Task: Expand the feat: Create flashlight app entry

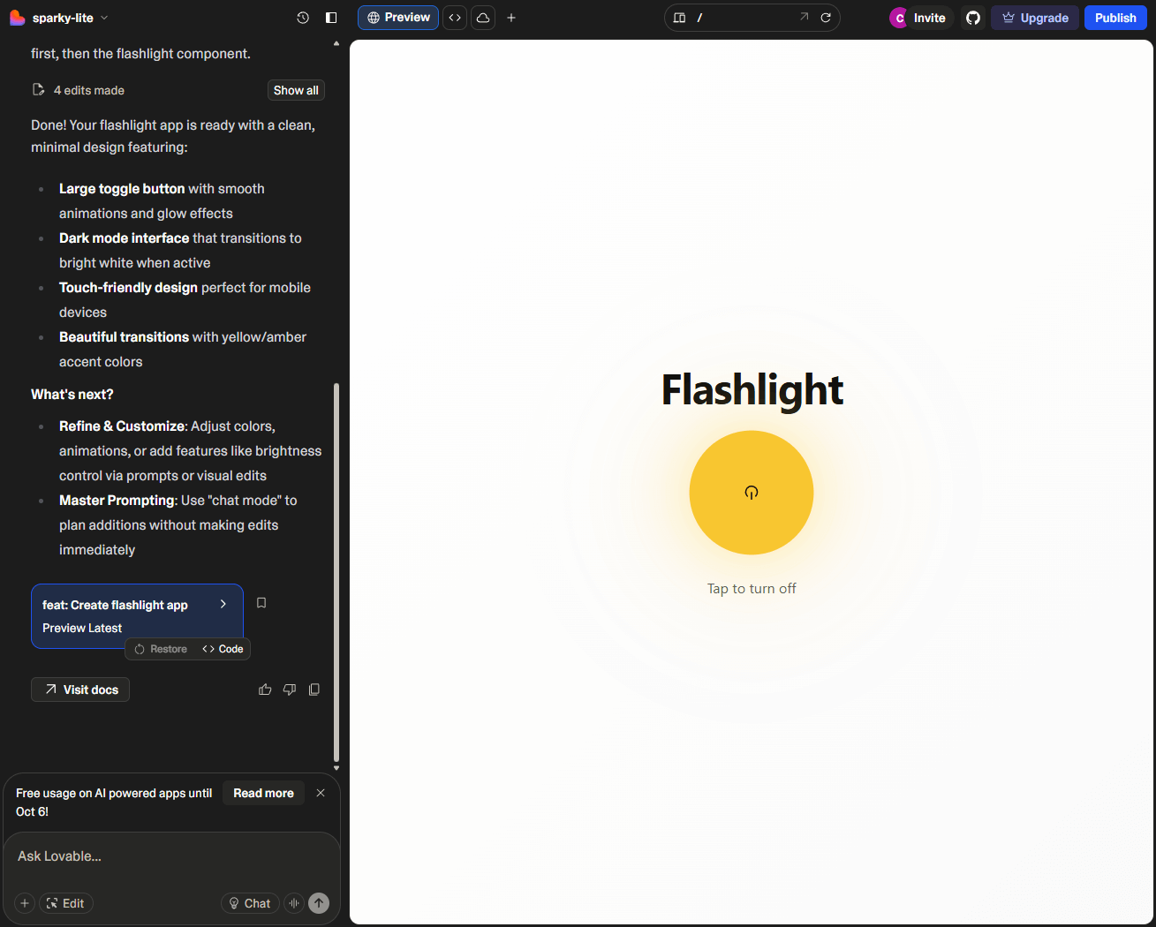Action: (223, 605)
